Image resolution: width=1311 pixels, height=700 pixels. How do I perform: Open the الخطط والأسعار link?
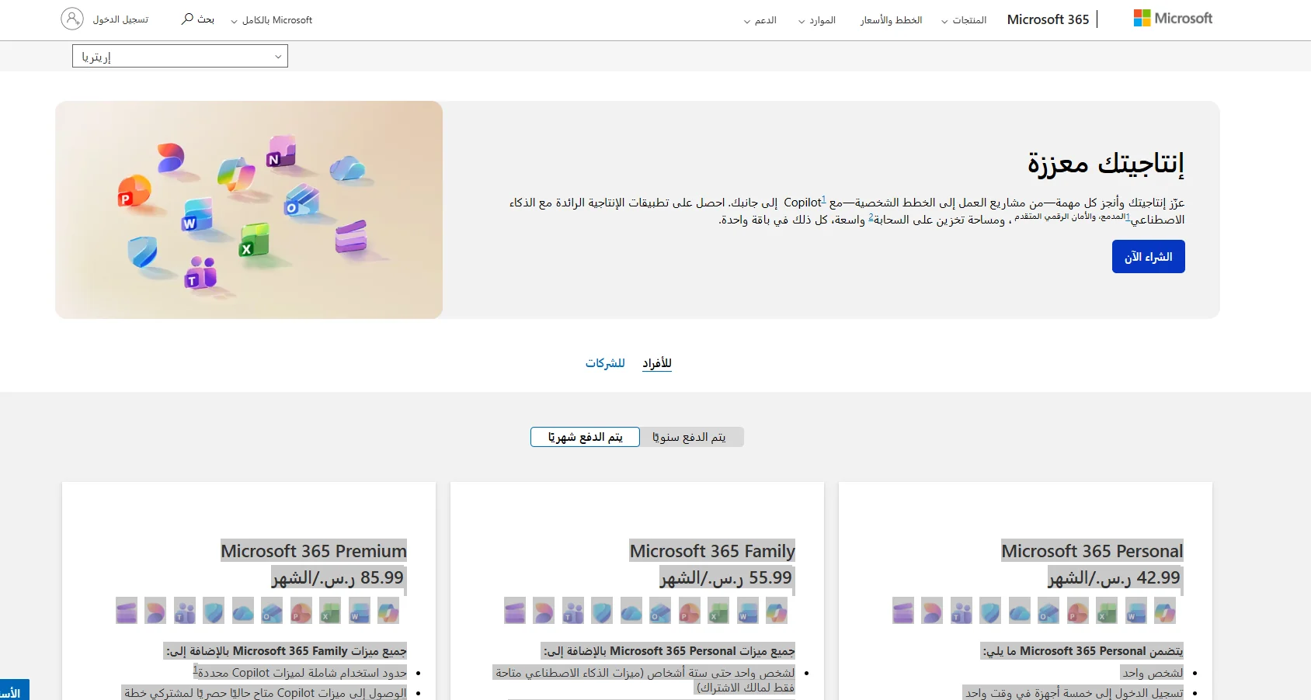click(x=891, y=20)
